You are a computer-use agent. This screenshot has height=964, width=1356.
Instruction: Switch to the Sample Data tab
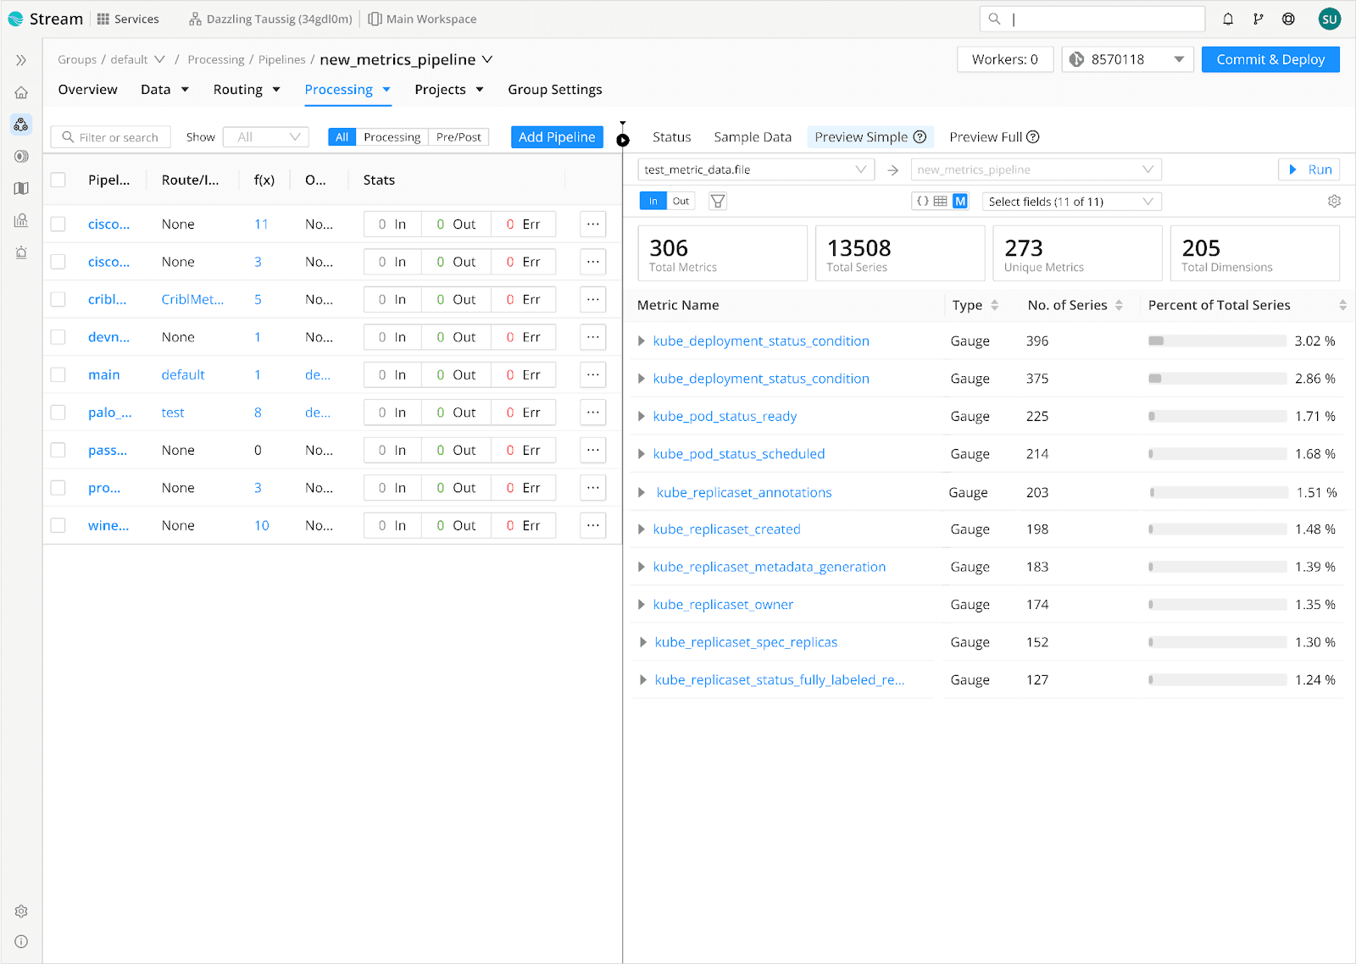coord(752,137)
